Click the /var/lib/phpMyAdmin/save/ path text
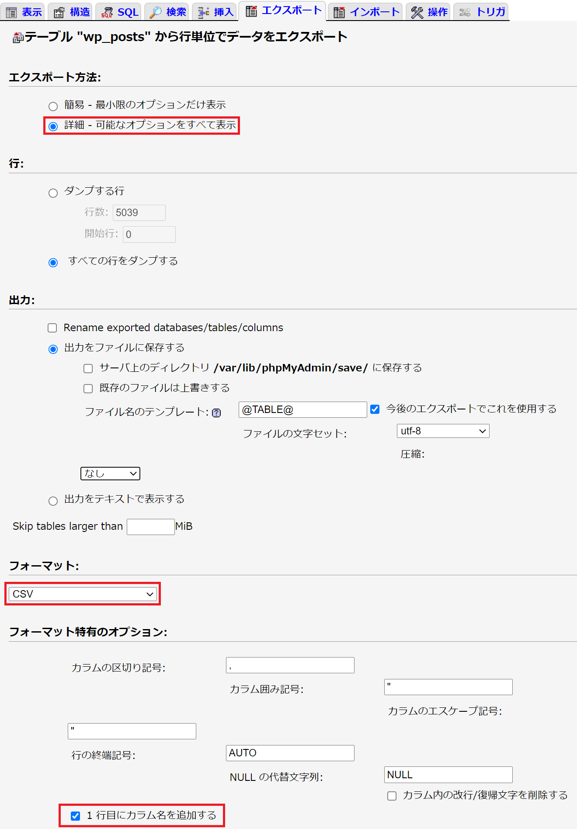Viewport: 577px width, 829px height. click(x=291, y=368)
